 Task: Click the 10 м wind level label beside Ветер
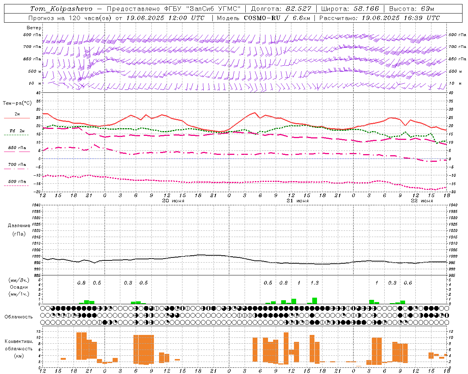(35, 84)
